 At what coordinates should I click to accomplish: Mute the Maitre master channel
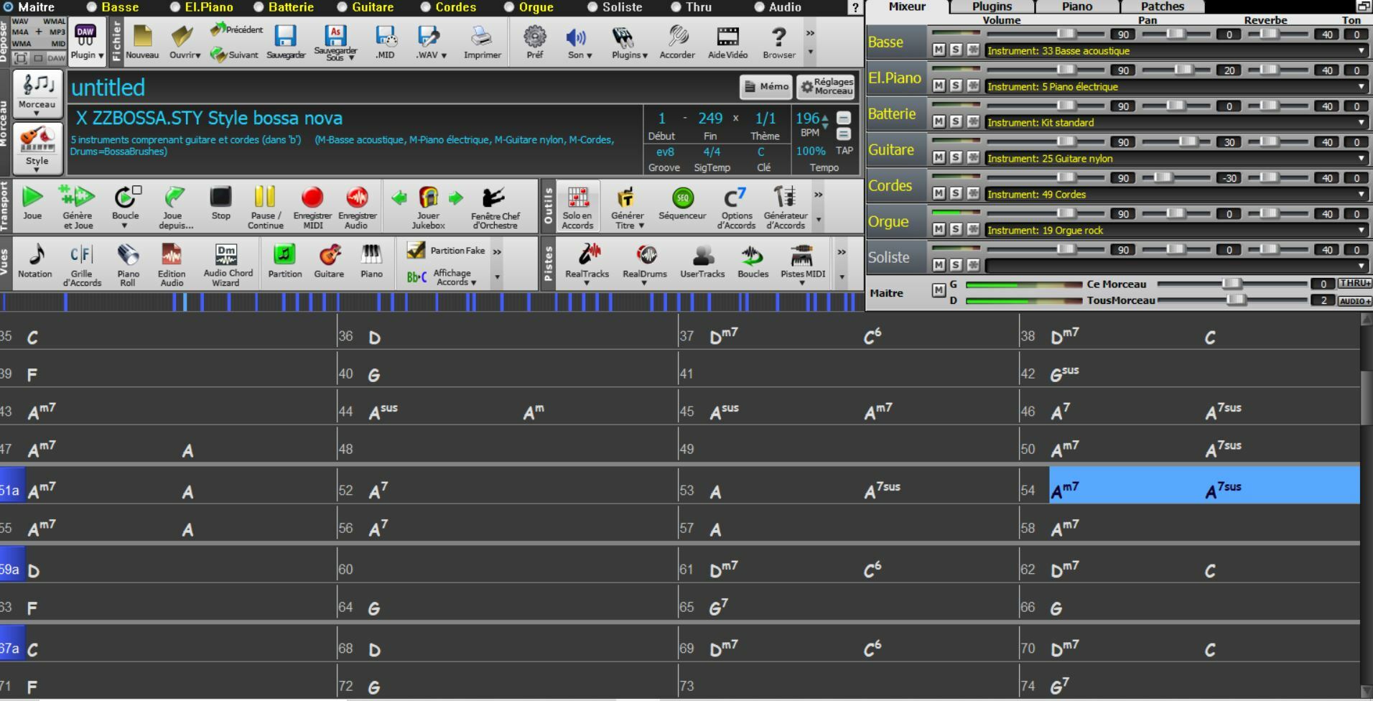[x=939, y=290]
